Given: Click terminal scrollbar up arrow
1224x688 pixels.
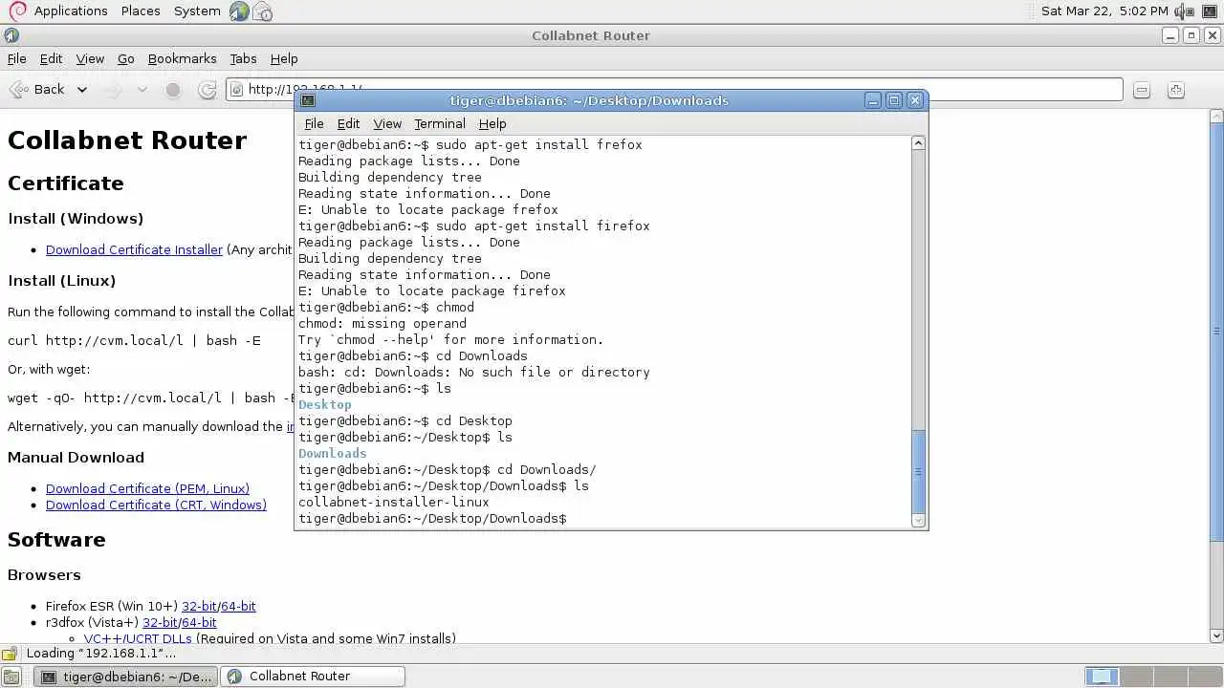Looking at the screenshot, I should 918,142.
